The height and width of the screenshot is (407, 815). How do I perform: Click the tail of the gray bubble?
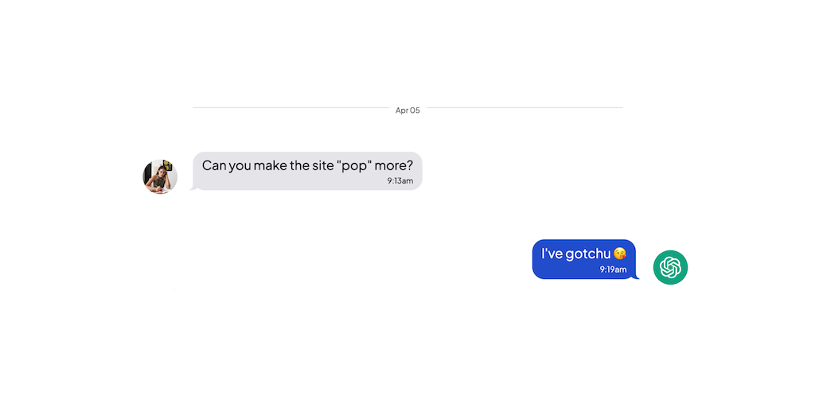click(x=192, y=188)
